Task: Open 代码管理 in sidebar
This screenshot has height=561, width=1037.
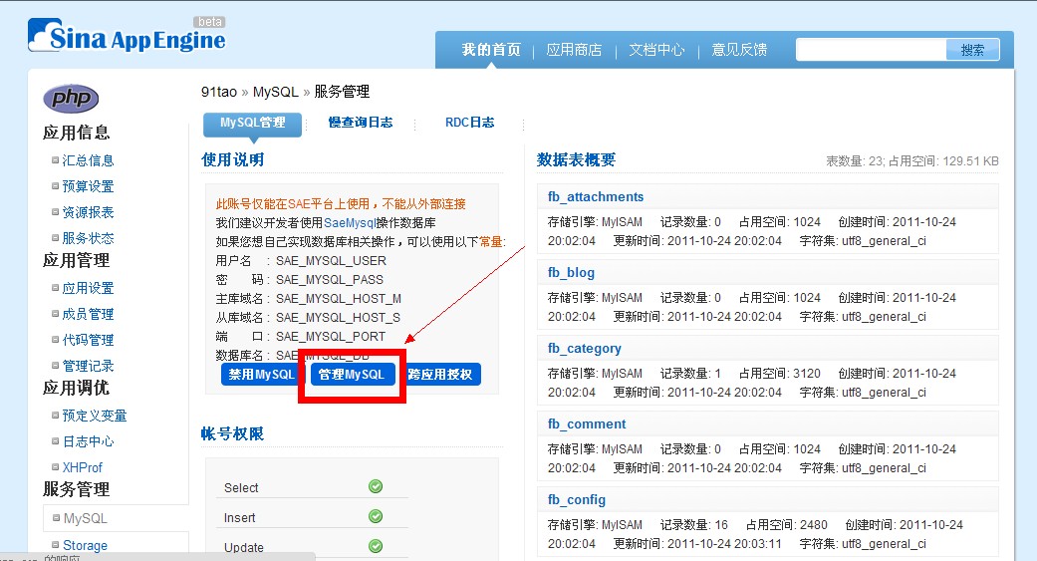Action: click(88, 340)
